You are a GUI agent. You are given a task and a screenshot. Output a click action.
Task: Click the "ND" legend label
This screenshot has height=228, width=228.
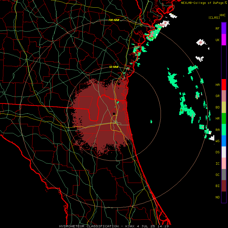(x=217, y=197)
